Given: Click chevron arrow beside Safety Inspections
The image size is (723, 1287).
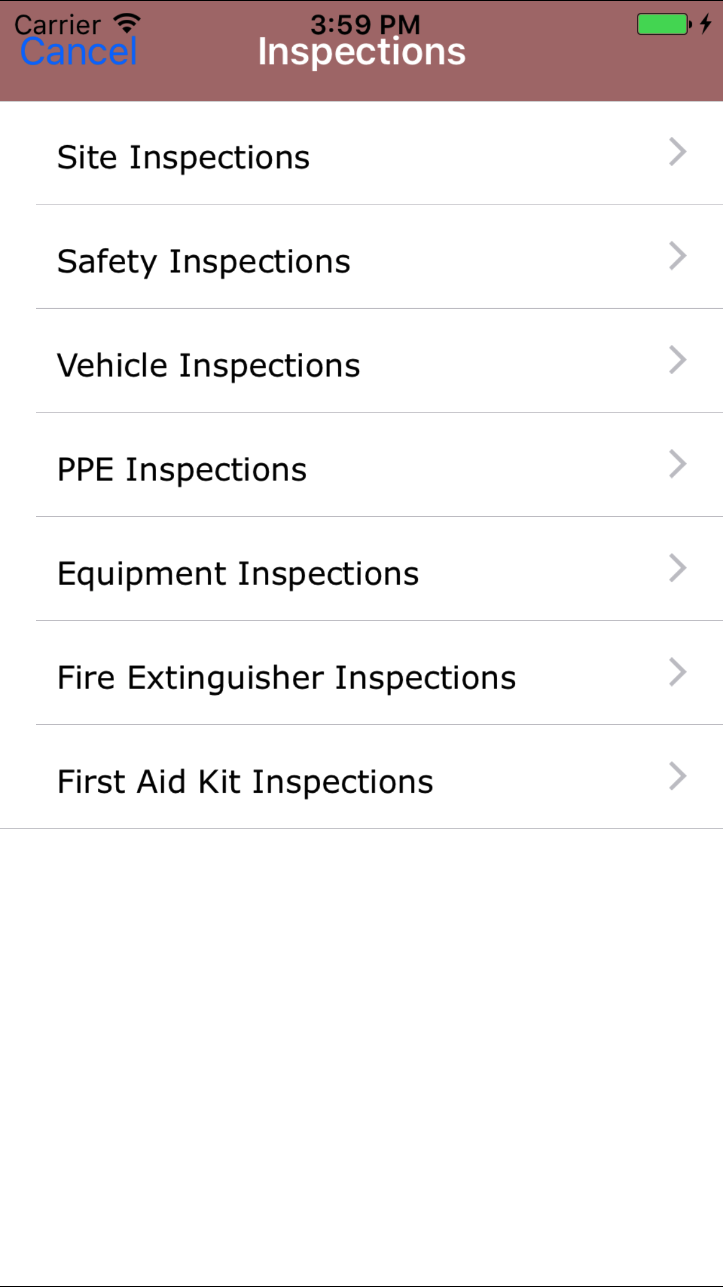Looking at the screenshot, I should [678, 256].
